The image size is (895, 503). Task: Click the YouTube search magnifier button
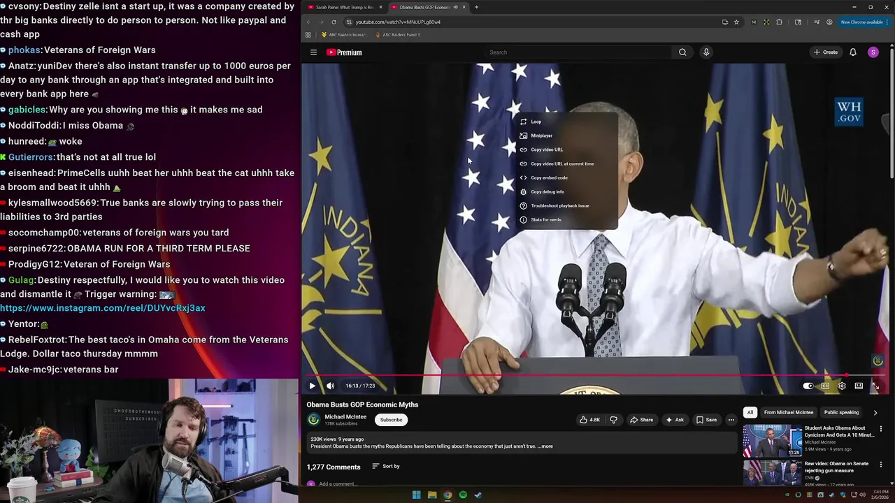(x=682, y=52)
